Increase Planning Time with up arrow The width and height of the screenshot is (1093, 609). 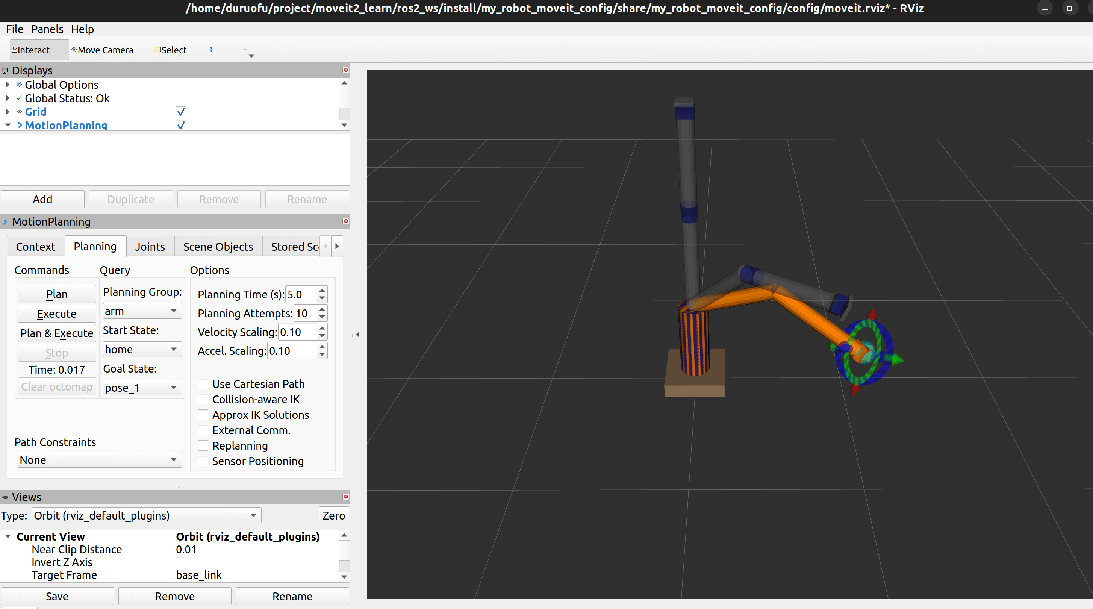point(322,290)
